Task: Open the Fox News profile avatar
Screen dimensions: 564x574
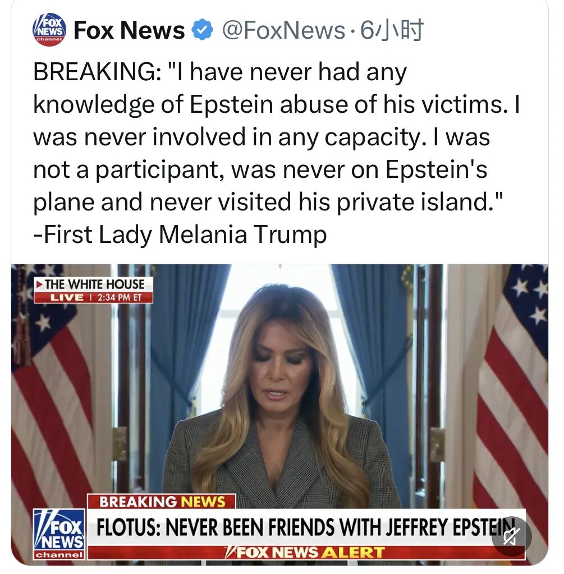Action: click(x=49, y=29)
